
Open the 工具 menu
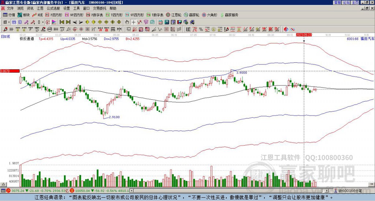click(x=76, y=8)
